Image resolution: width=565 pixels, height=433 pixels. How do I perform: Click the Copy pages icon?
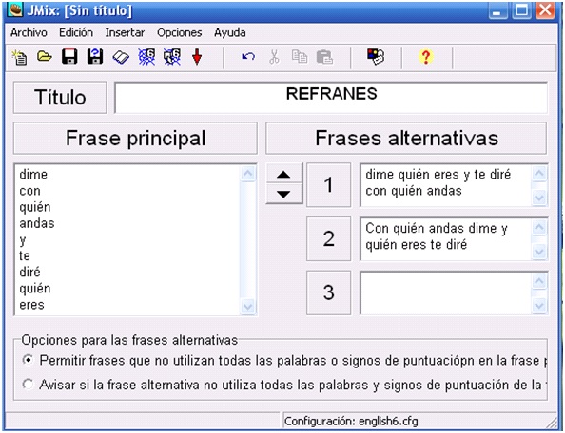coord(300,57)
